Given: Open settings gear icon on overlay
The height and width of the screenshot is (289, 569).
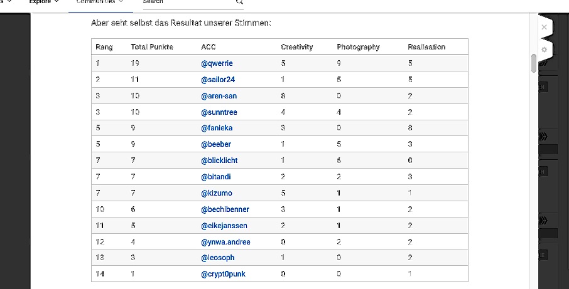Looking at the screenshot, I should coord(544,50).
